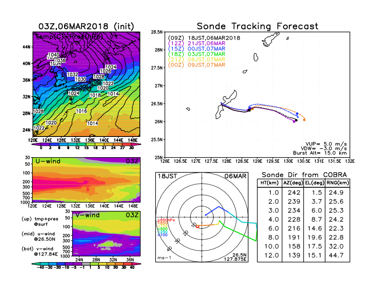
Task: Click the "28.5N" latitude axis label
Action: click(x=156, y=32)
